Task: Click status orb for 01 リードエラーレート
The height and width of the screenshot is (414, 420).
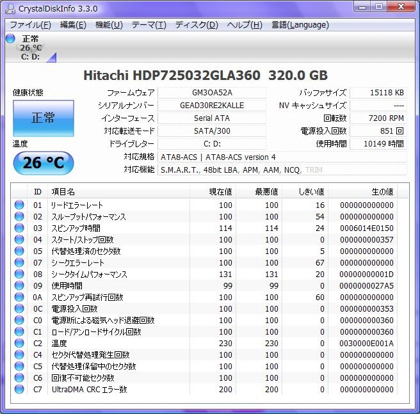Action: (x=19, y=205)
